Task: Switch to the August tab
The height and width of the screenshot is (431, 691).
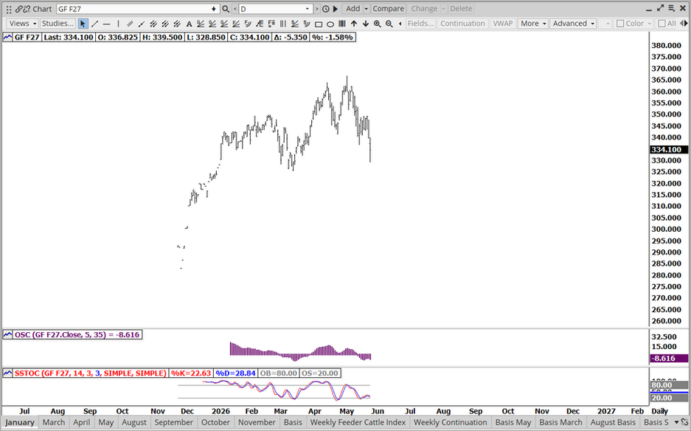Action: pos(134,422)
